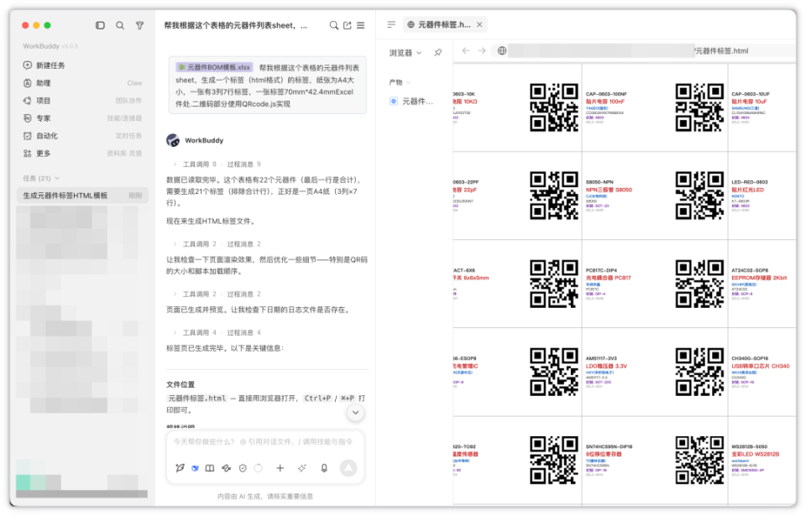Click the circular progress indicator in input bar
806x516 pixels.
coord(259,467)
